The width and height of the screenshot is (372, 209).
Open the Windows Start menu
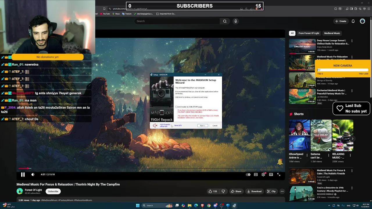(138, 206)
